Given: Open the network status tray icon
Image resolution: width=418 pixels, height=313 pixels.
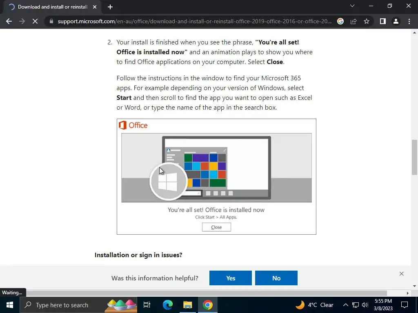Looking at the screenshot, I should click(x=356, y=305).
